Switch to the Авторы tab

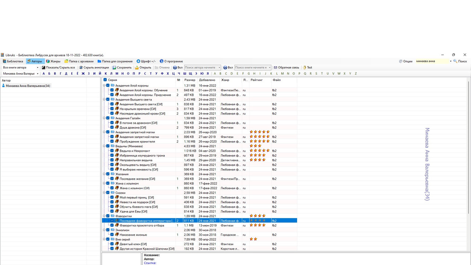pyautogui.click(x=35, y=61)
